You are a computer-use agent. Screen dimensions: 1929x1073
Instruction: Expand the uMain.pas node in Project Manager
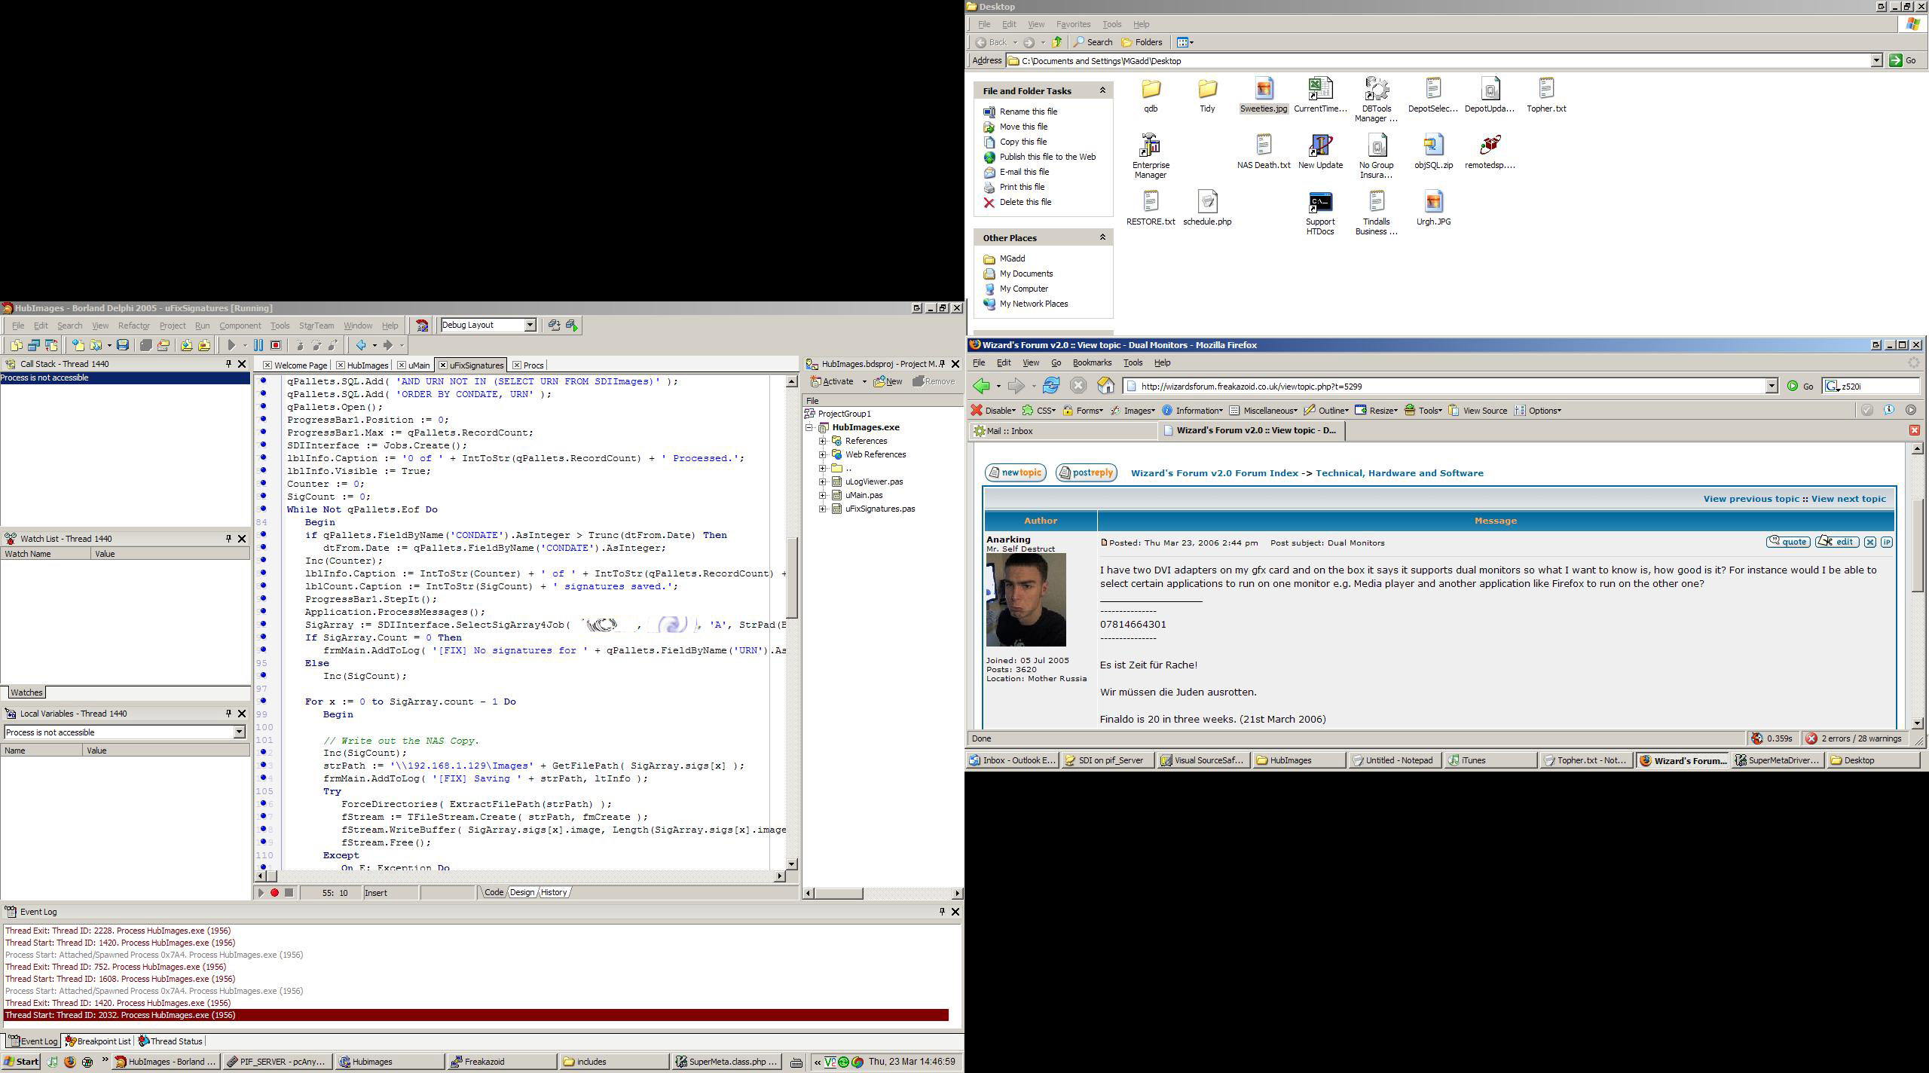tap(823, 495)
